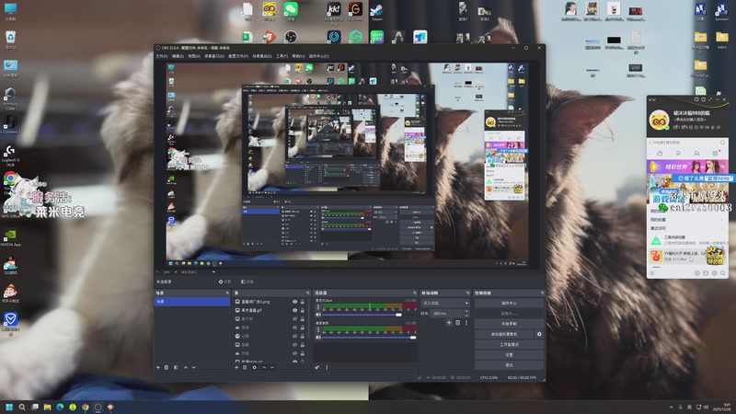The image size is (736, 414).
Task: Click 启动虚拟摄像机 button
Action: (x=504, y=334)
